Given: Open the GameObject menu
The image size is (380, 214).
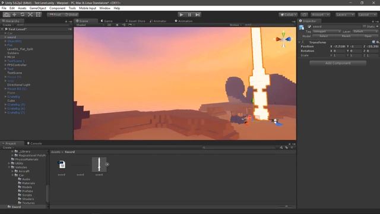Looking at the screenshot, I should [37, 8].
